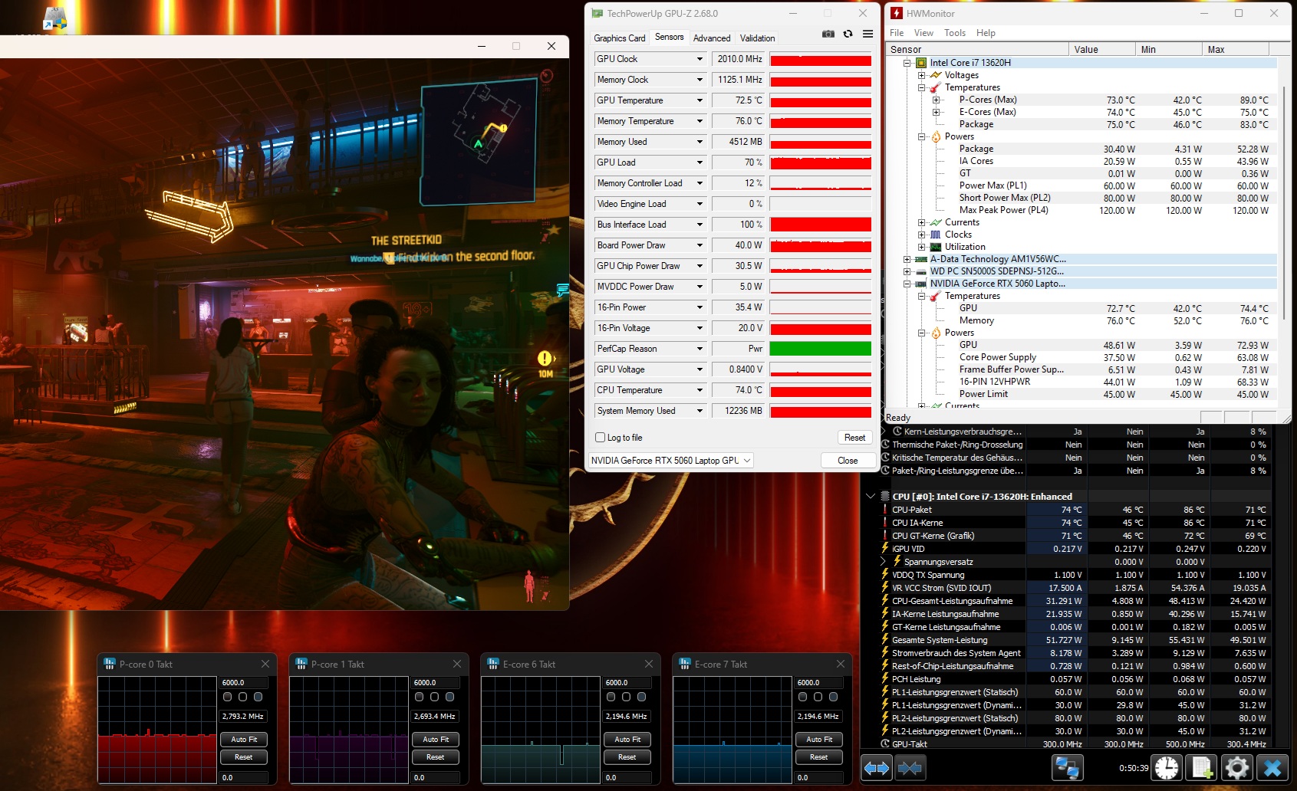Open the GPU-Z hamburger menu

tap(867, 34)
